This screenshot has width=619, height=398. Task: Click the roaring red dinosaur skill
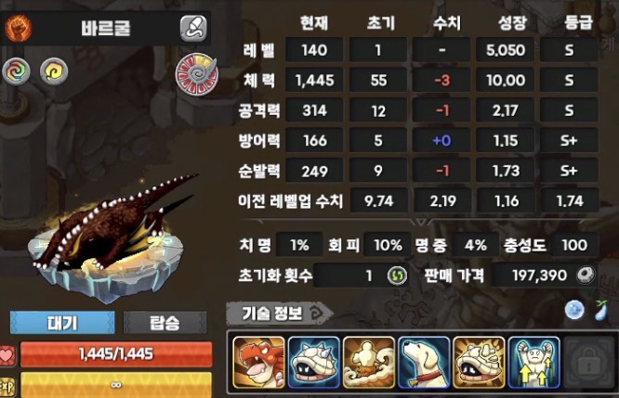259,363
